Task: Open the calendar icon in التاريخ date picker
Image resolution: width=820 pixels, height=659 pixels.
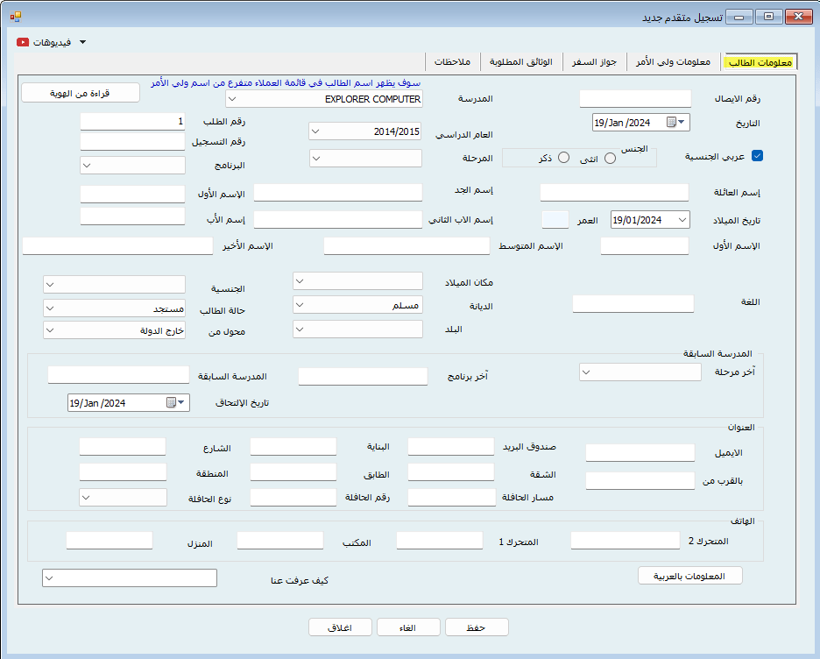Action: click(671, 122)
